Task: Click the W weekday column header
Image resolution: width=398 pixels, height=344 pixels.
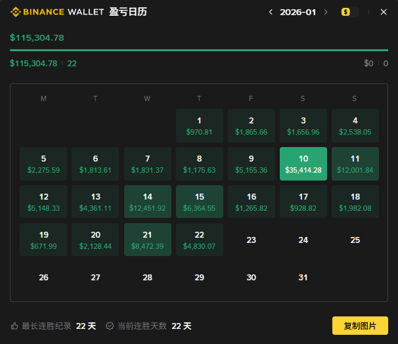Action: pyautogui.click(x=147, y=98)
